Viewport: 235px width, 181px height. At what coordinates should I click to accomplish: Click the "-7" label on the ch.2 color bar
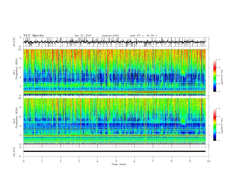[219, 141]
